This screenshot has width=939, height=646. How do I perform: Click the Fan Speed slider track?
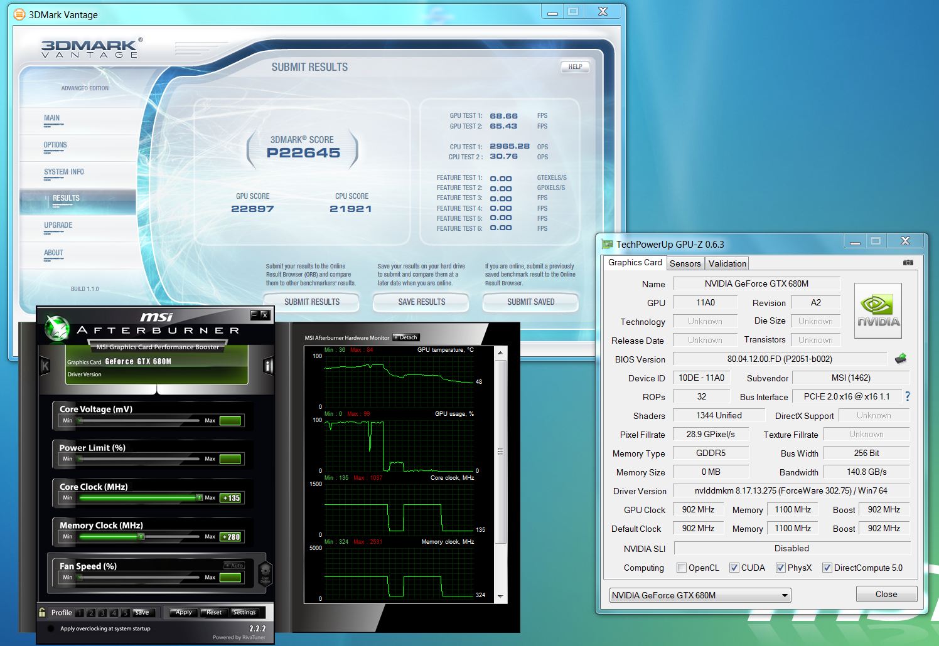pos(138,577)
